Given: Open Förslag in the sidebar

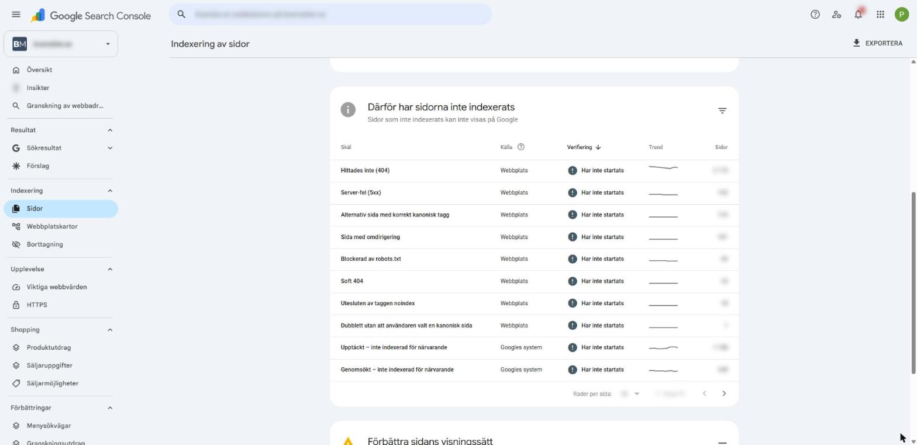Looking at the screenshot, I should [x=61, y=166].
